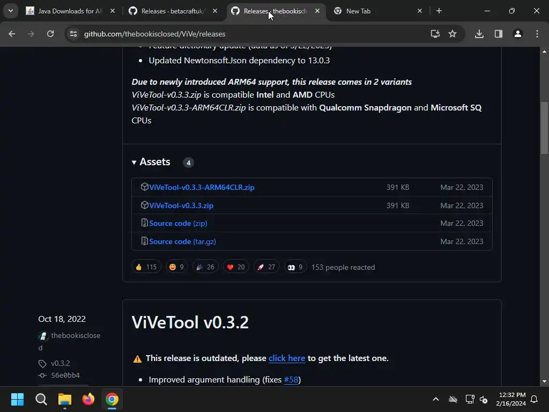Viewport: 549px width, 412px height.
Task: Click the thumbs up reaction 115
Action: (x=146, y=267)
